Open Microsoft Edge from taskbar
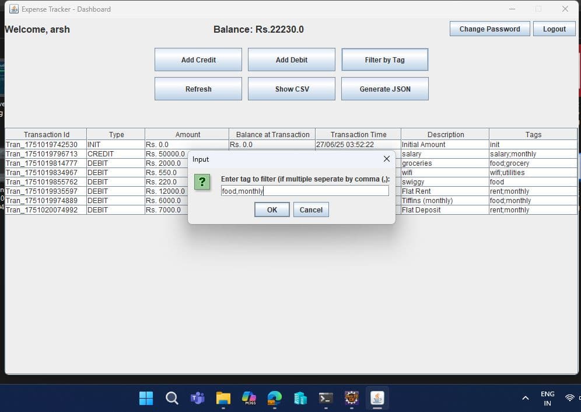 pos(275,398)
